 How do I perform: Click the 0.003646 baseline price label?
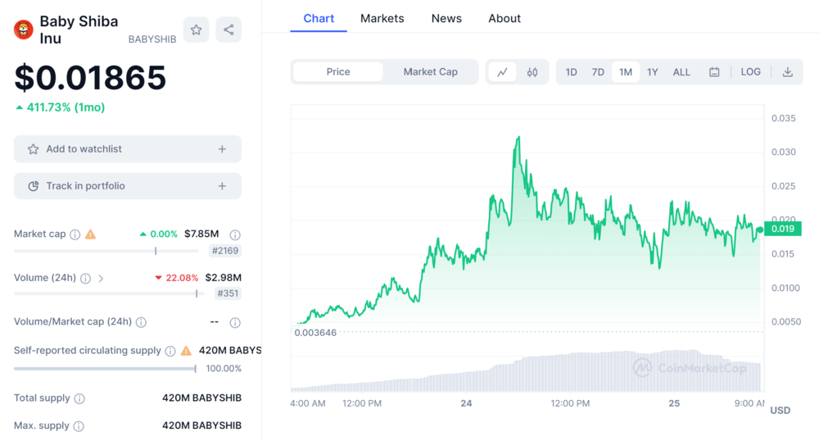(x=315, y=333)
